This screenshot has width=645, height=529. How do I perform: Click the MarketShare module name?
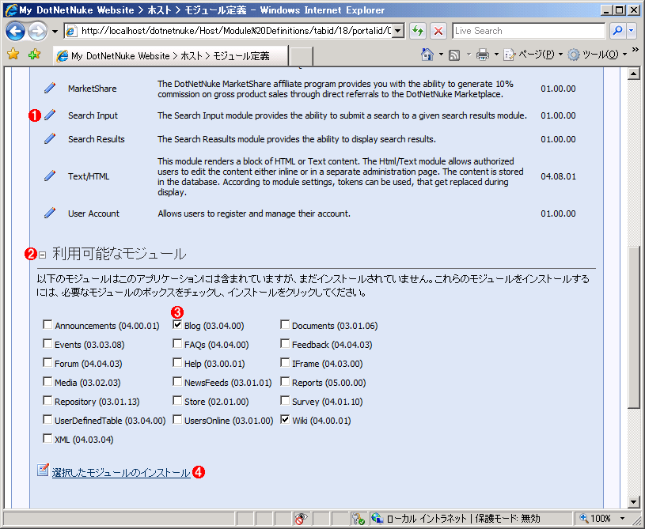pyautogui.click(x=93, y=89)
